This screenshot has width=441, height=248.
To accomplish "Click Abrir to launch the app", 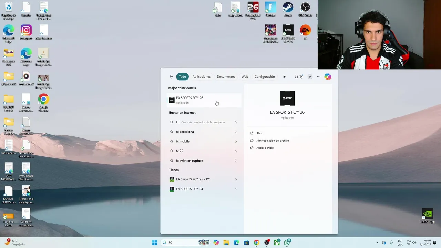I will point(259,133).
